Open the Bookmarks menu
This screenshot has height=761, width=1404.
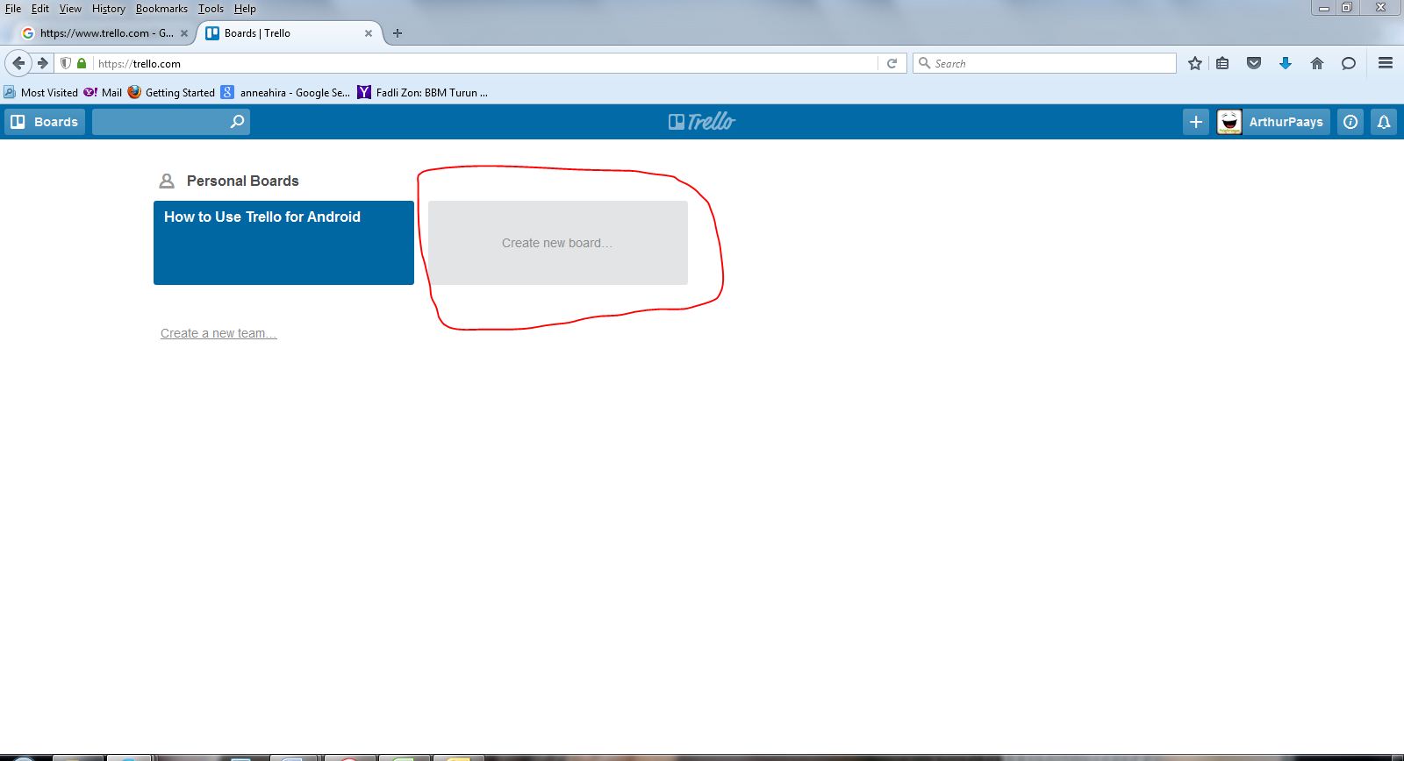(161, 9)
